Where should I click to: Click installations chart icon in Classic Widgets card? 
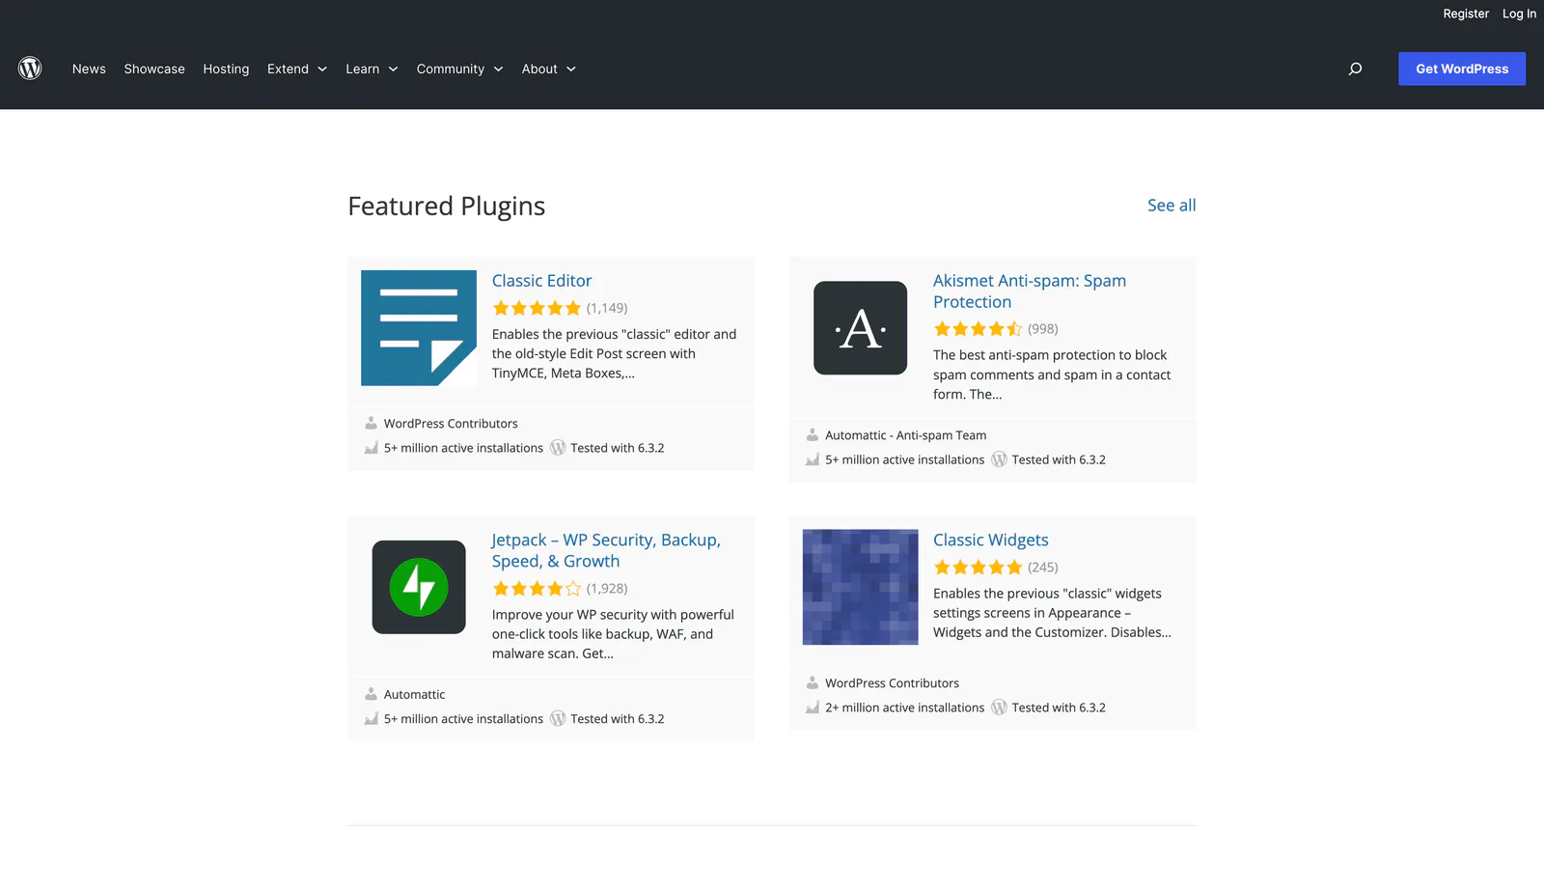[813, 708]
